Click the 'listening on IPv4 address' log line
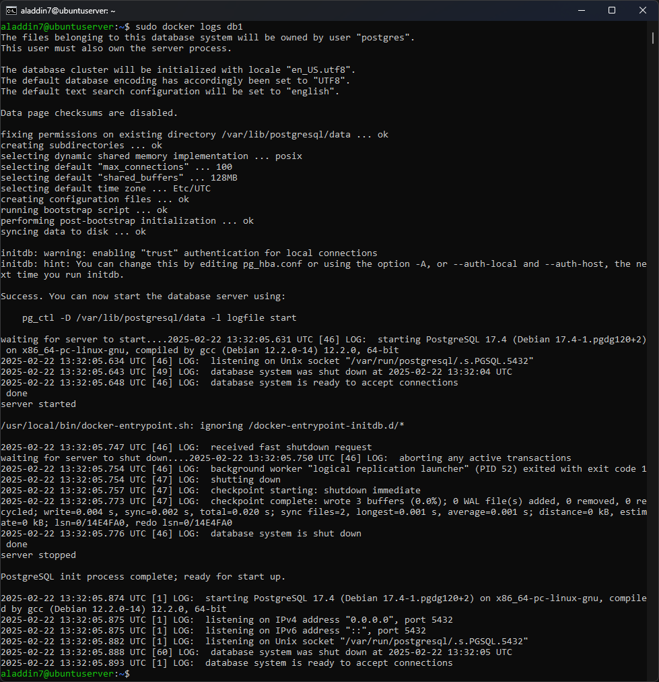The height and width of the screenshot is (682, 659). pos(227,620)
